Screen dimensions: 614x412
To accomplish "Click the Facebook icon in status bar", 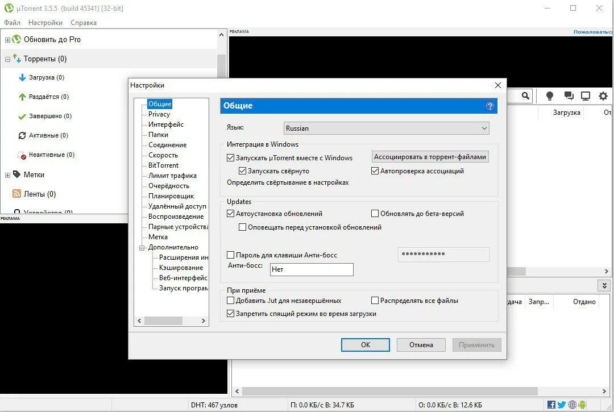I will pyautogui.click(x=551, y=405).
